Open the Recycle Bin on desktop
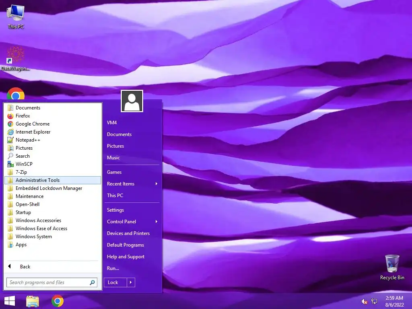Screen dimensions: 412x309 [392, 268]
